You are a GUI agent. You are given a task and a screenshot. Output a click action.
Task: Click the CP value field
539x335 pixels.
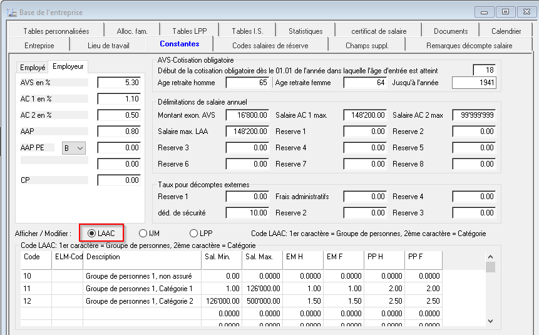pyautogui.click(x=119, y=180)
